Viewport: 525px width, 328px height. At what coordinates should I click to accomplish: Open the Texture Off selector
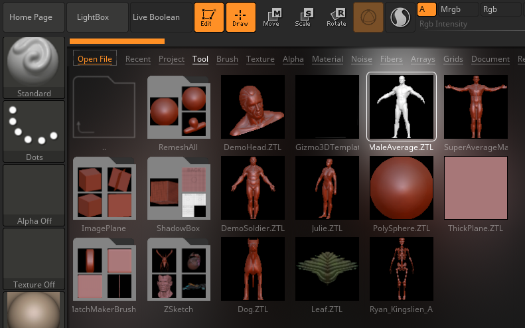pyautogui.click(x=34, y=259)
